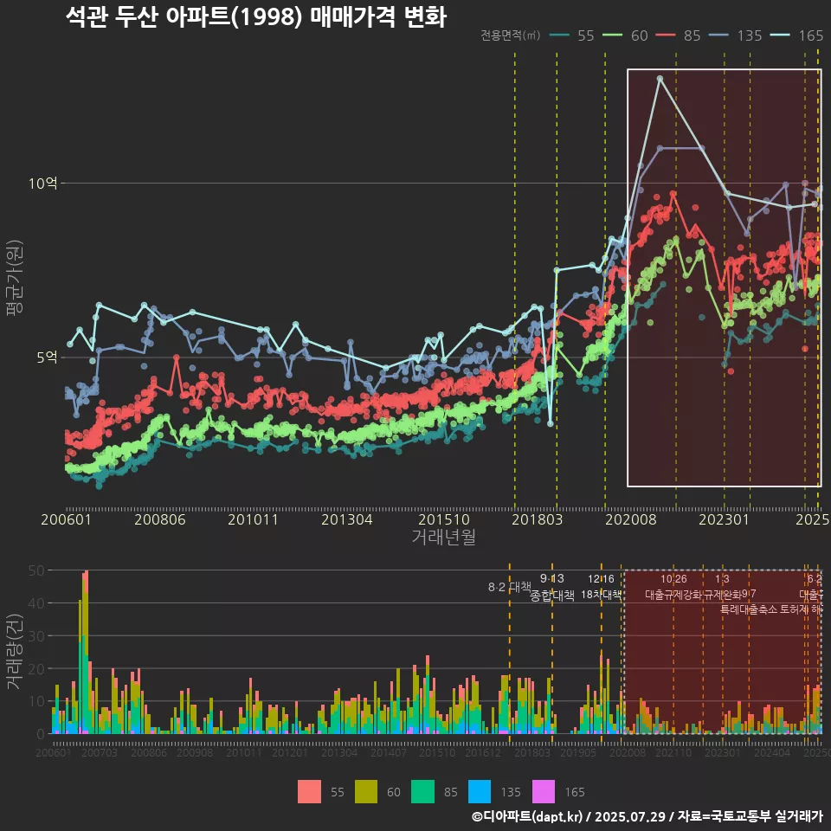The height and width of the screenshot is (831, 831).
Task: Click 200703 on the volume chart x-axis
Action: tap(99, 752)
